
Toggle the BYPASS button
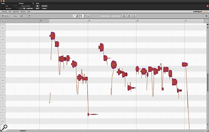44,6
